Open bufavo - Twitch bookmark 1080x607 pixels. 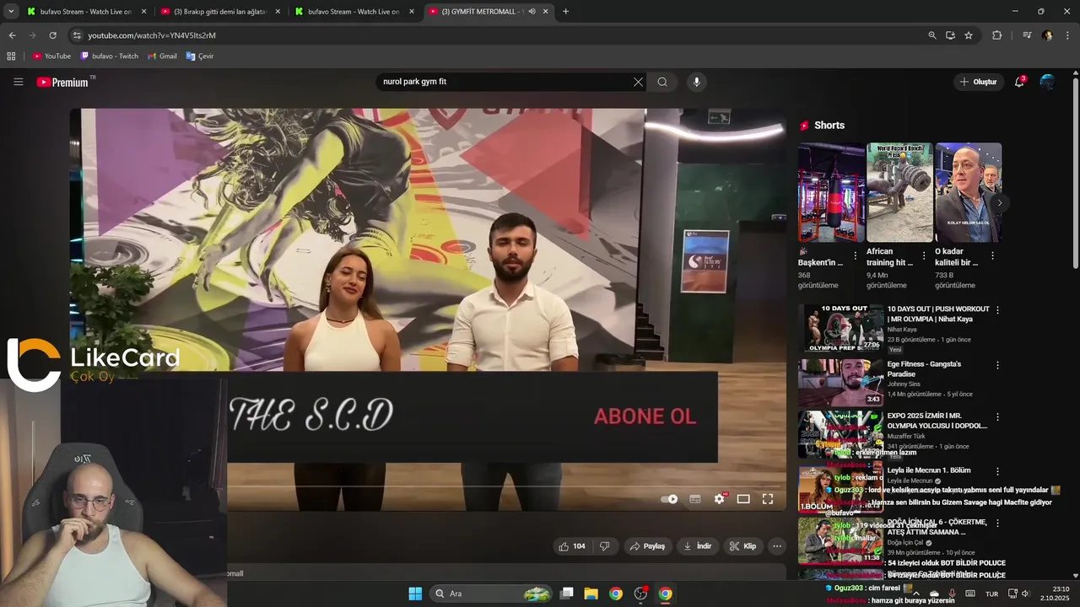coord(109,56)
